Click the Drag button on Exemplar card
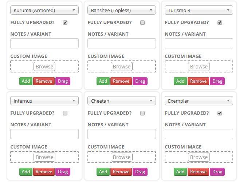243x182 pixels. tap(217, 172)
